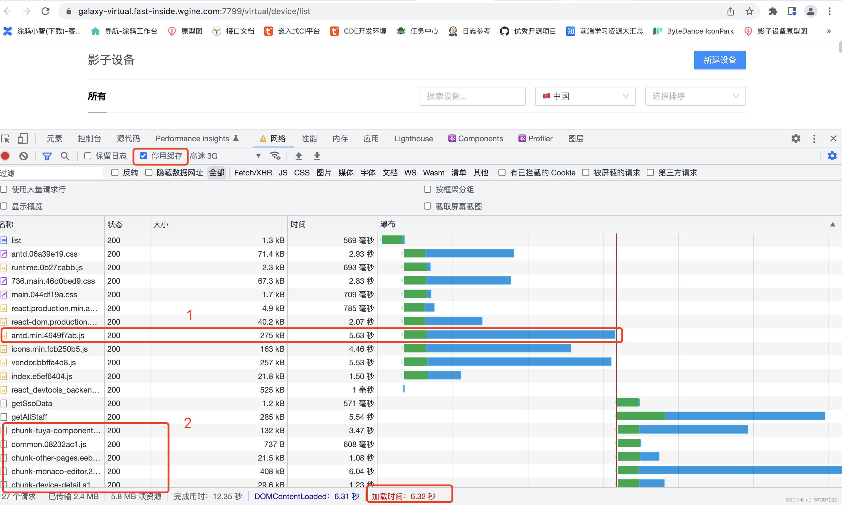Open network search with magnifier icon
Screen dimensions: 842x505
(x=65, y=156)
